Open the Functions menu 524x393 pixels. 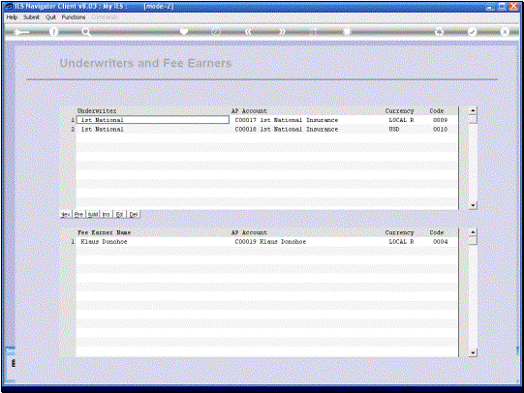point(74,17)
